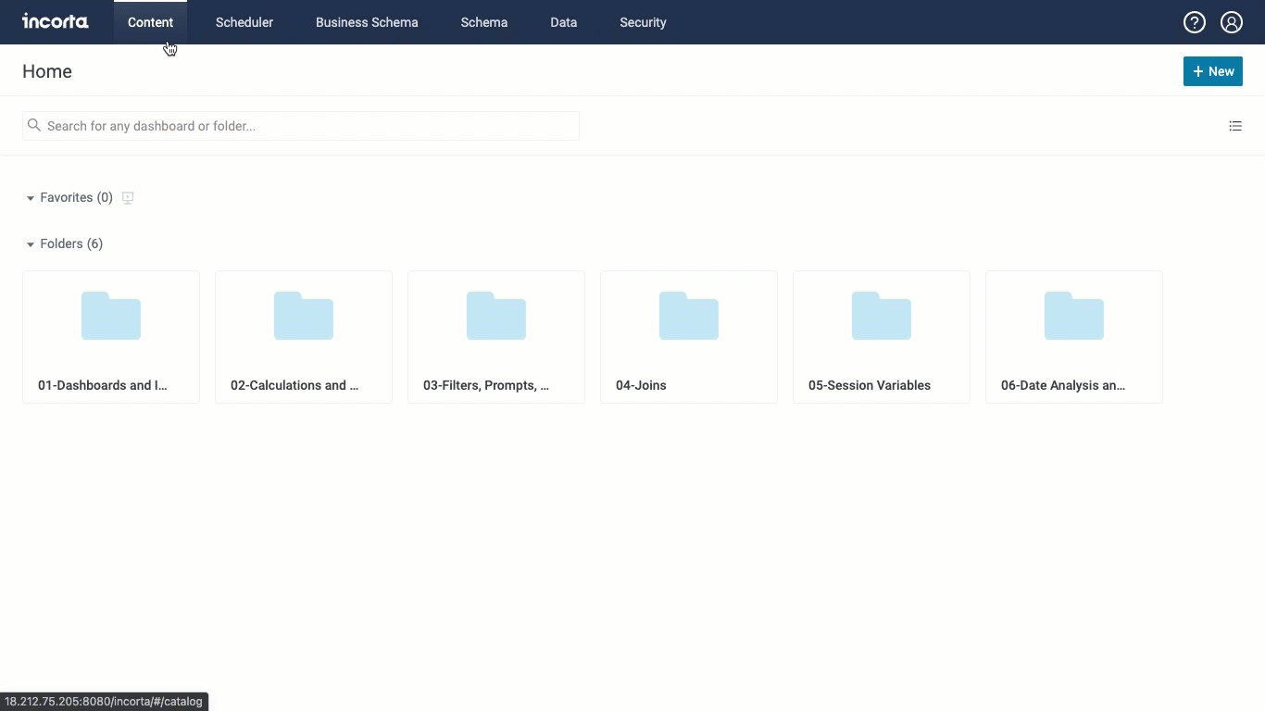Click the Folders (6) heading text

tap(71, 243)
